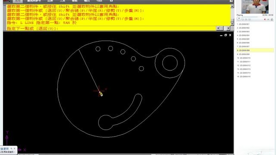Open playlist item 7

(243, 46)
